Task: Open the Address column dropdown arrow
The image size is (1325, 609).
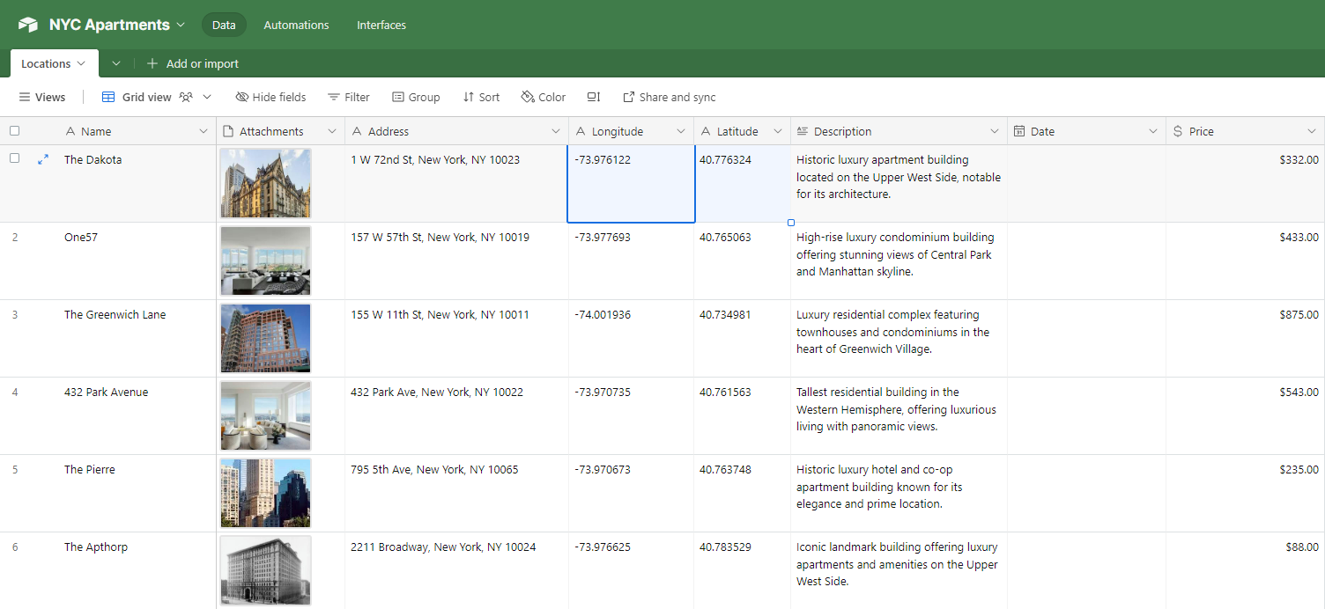Action: (x=556, y=131)
